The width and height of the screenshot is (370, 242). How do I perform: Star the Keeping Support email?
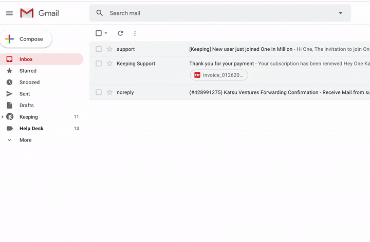(x=109, y=64)
